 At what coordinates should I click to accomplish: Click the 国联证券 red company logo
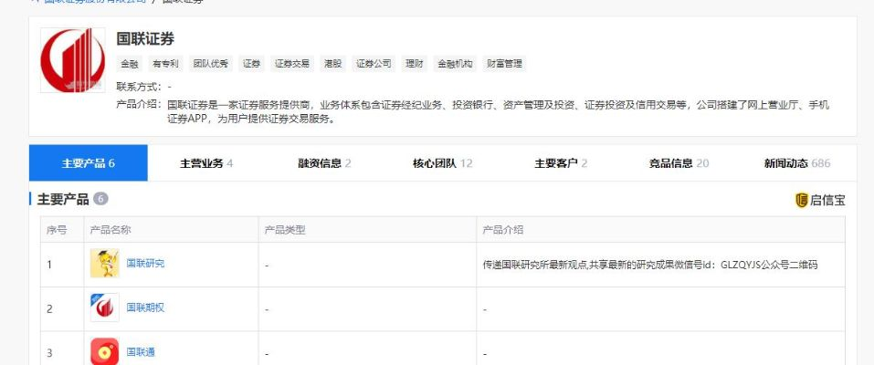tap(72, 60)
